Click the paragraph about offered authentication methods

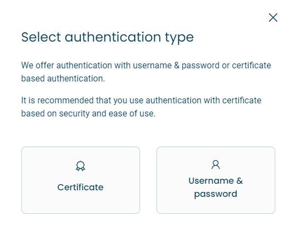[146, 72]
